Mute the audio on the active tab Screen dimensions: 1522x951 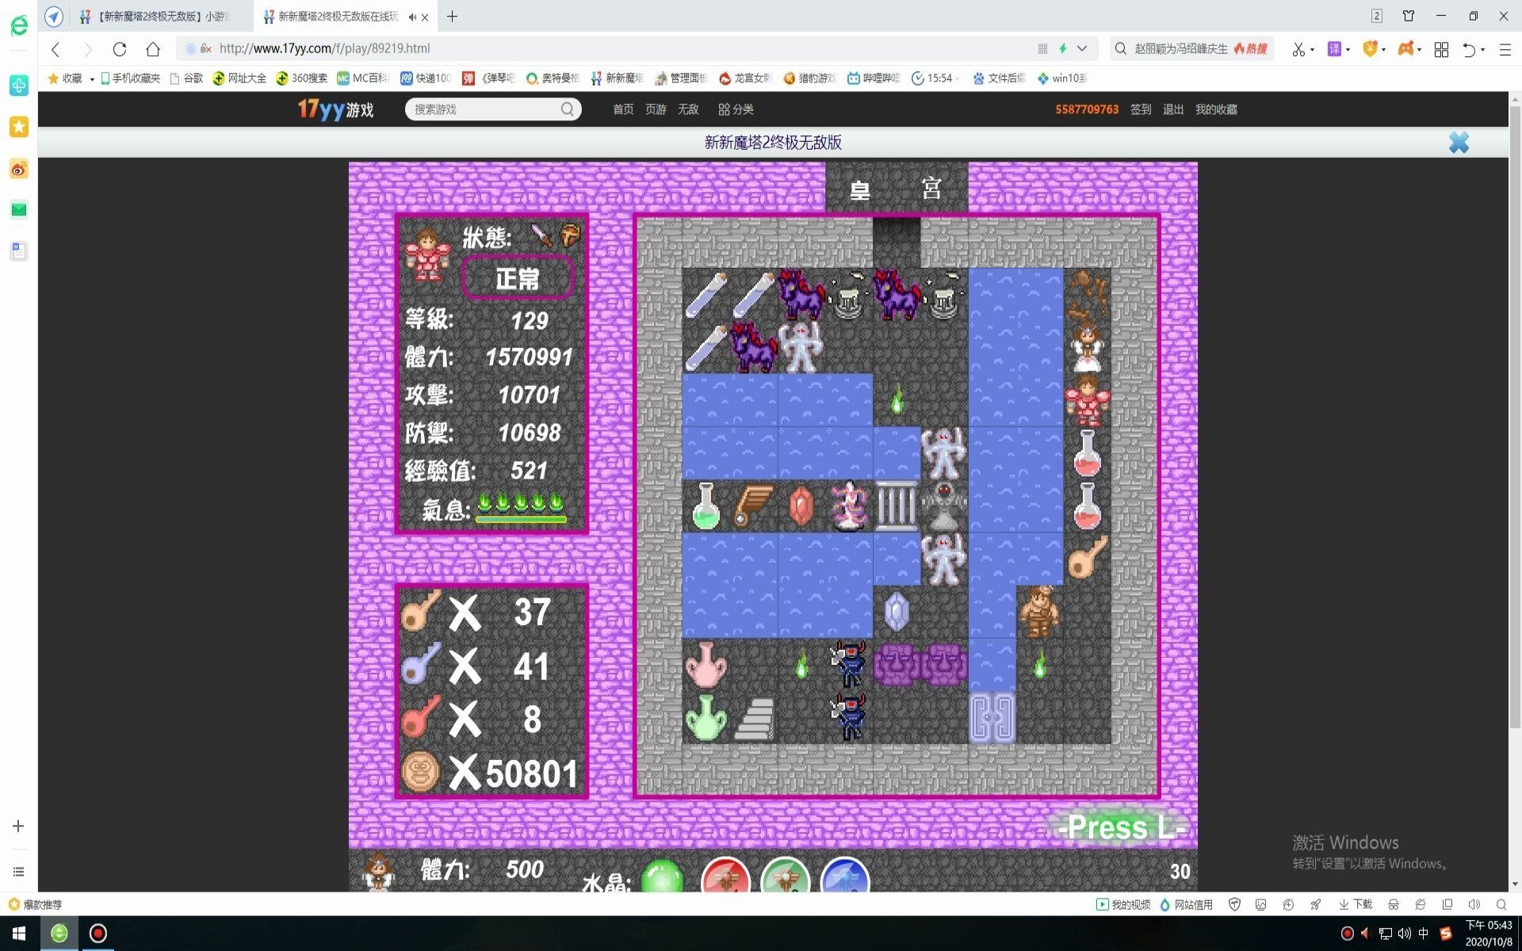point(412,17)
